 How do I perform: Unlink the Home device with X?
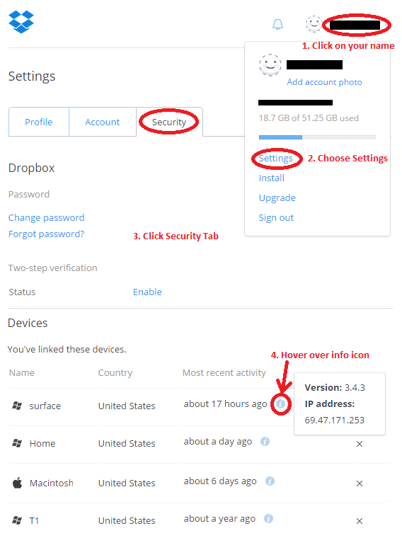(x=360, y=444)
